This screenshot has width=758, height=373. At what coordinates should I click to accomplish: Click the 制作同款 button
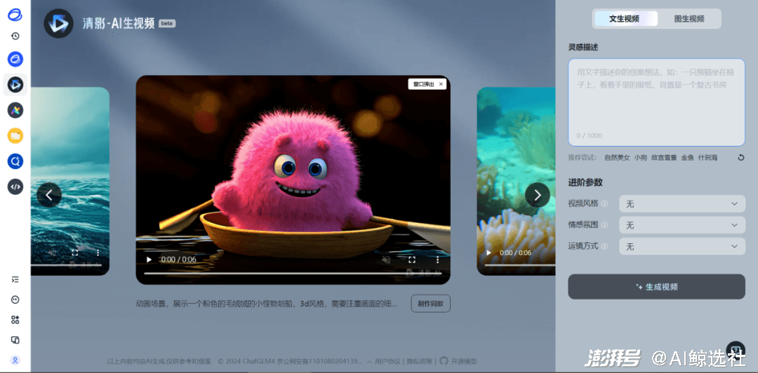pyautogui.click(x=431, y=304)
